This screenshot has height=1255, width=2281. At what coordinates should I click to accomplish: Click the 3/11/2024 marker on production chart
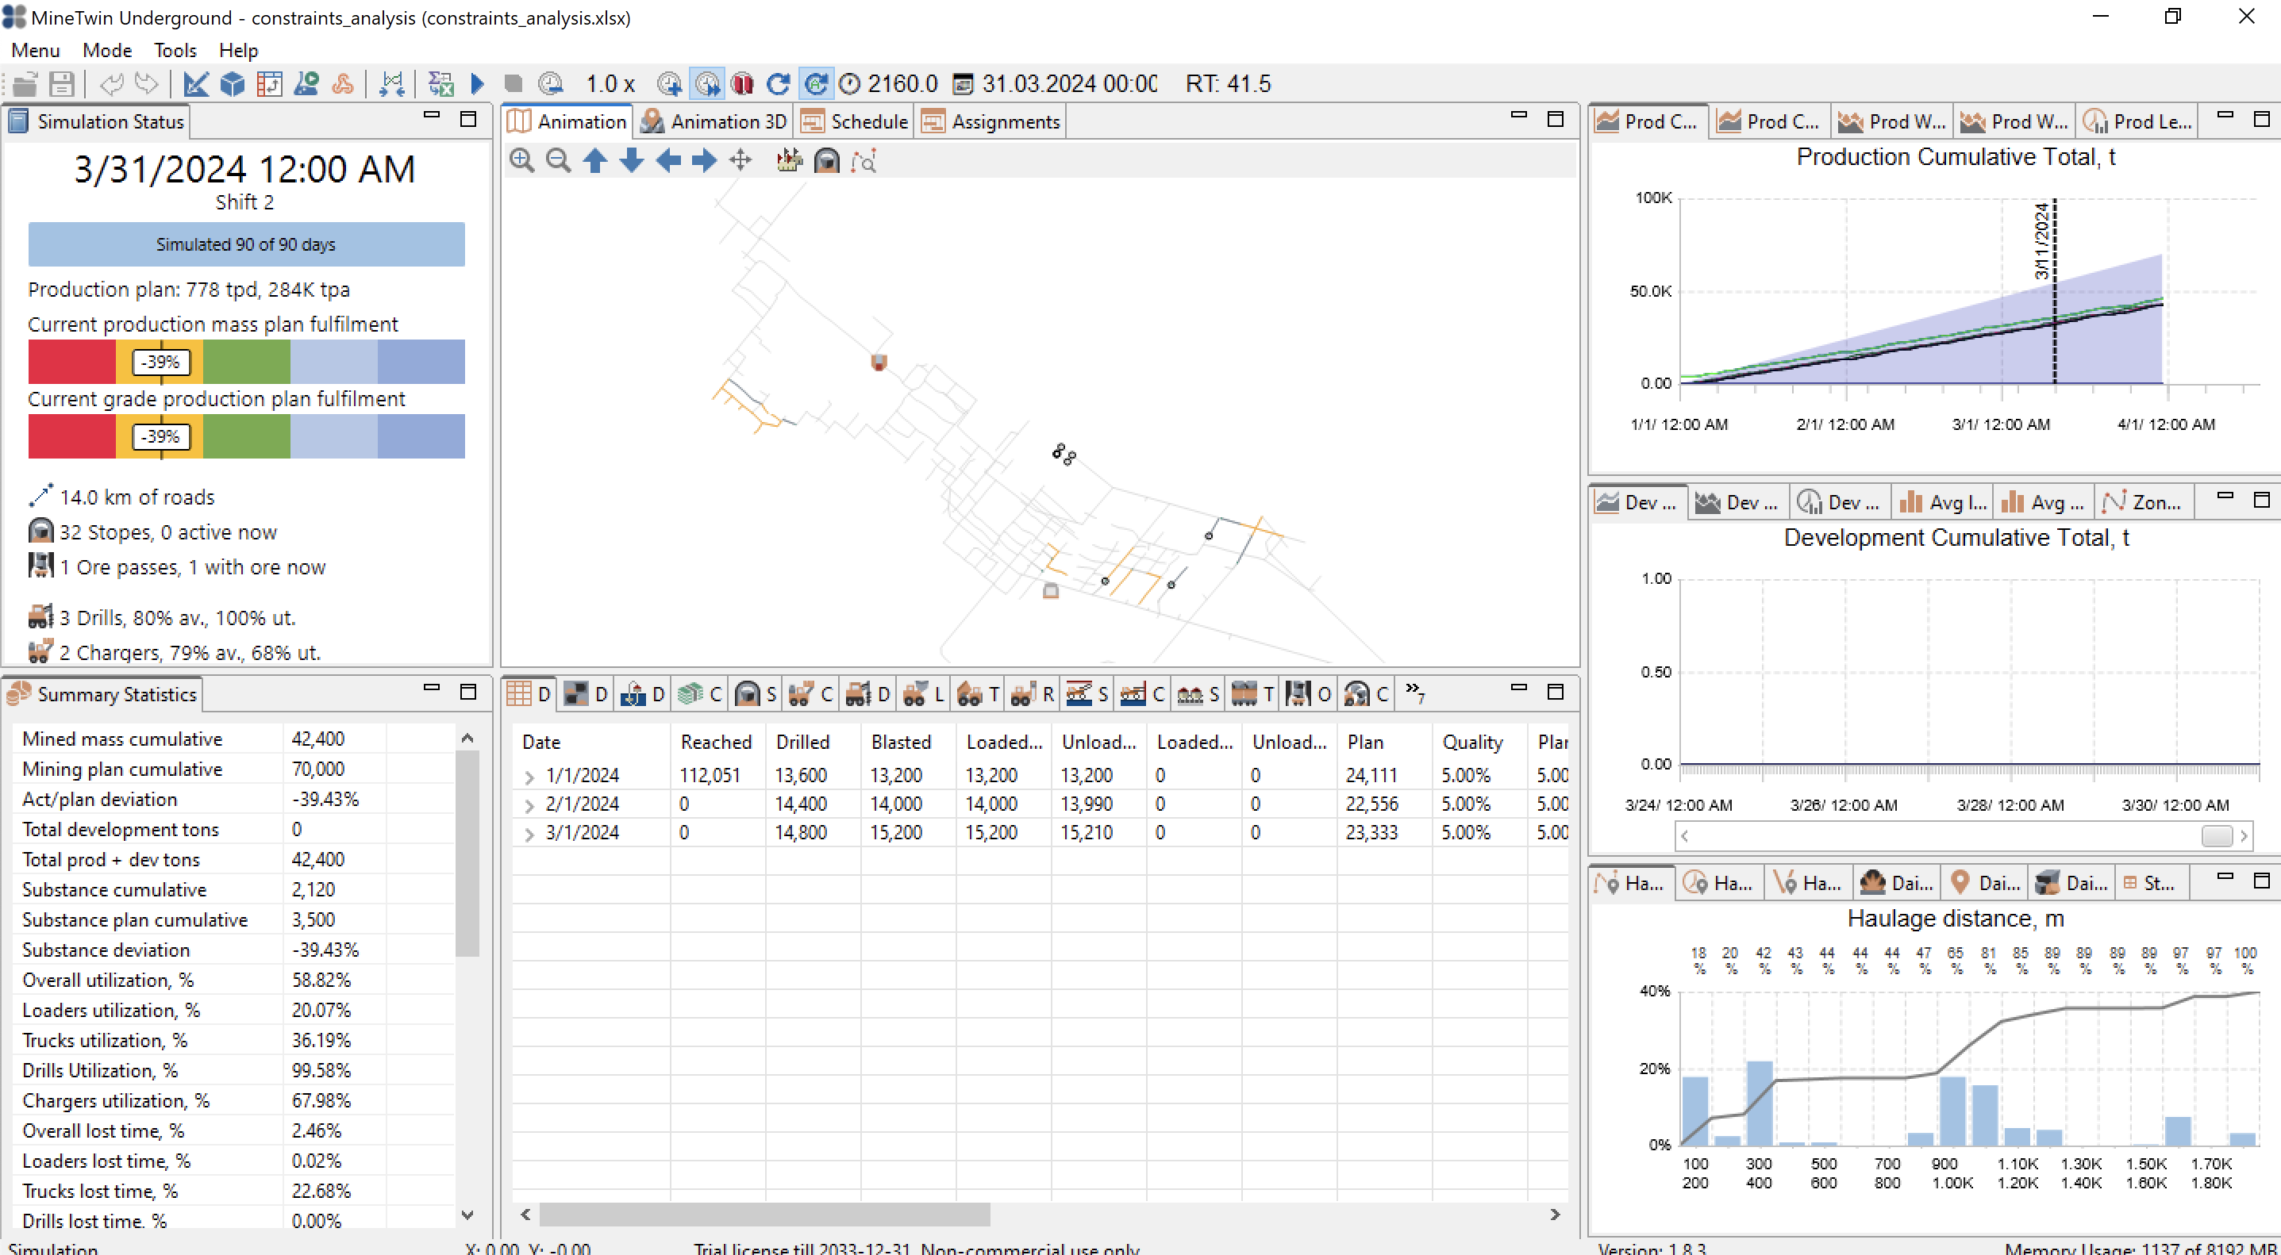2042,240
